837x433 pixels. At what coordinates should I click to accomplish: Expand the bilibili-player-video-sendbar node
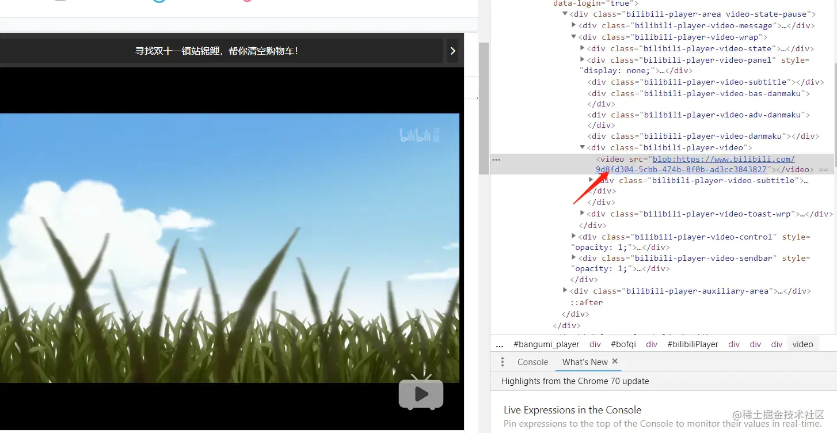tap(574, 257)
